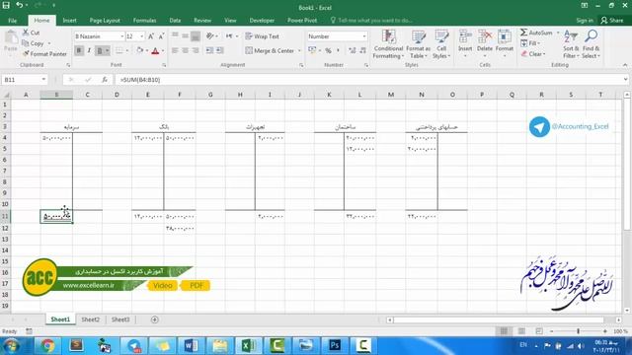The image size is (632, 355).
Task: Open Conditional Formatting menu
Action: (388, 44)
